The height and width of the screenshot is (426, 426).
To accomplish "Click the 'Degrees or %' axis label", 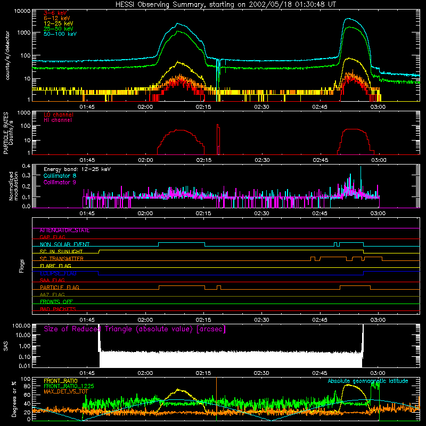I will (x=14, y=399).
